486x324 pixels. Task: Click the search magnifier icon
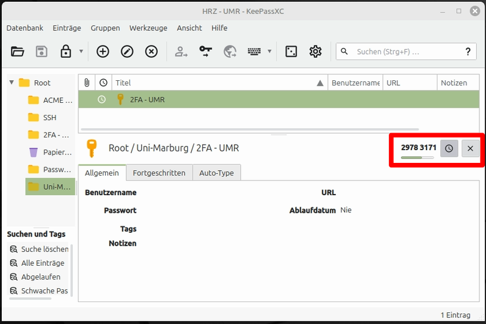tap(344, 51)
